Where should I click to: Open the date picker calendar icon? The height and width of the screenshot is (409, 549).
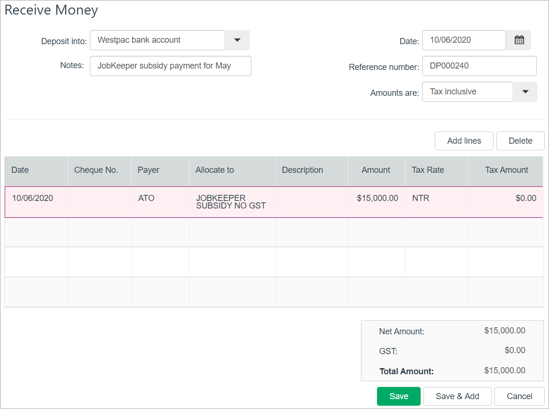[519, 40]
